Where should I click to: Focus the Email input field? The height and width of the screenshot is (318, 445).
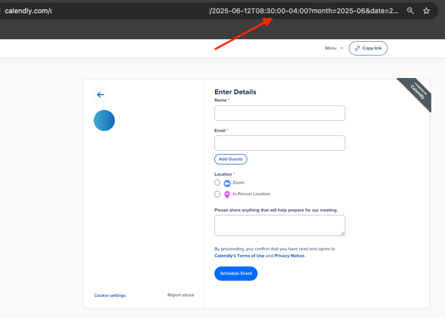coord(280,143)
